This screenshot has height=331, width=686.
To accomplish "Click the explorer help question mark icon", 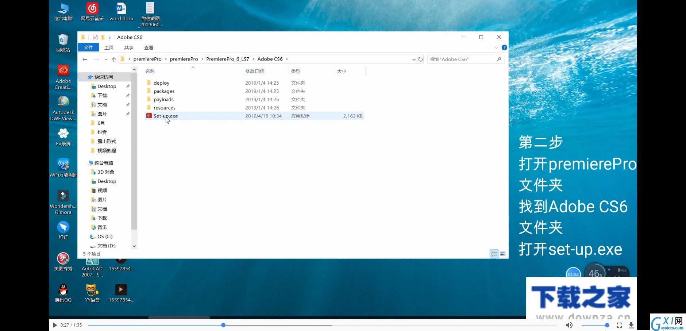I will pos(504,47).
